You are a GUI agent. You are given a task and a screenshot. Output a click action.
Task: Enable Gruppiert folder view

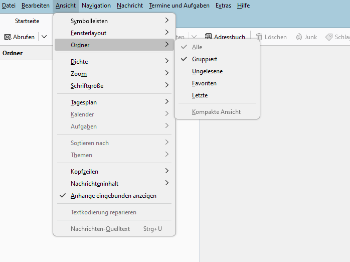[204, 59]
